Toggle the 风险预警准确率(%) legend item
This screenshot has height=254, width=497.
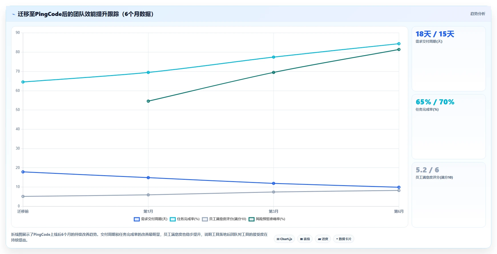(267, 219)
